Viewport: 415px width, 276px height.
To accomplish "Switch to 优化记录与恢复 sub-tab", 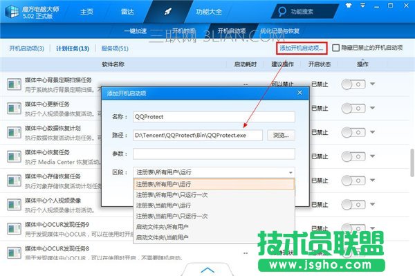I will point(279,31).
